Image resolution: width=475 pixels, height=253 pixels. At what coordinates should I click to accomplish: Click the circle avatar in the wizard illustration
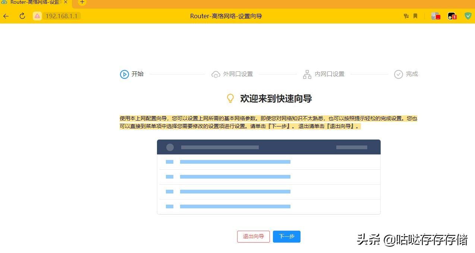pyautogui.click(x=170, y=147)
